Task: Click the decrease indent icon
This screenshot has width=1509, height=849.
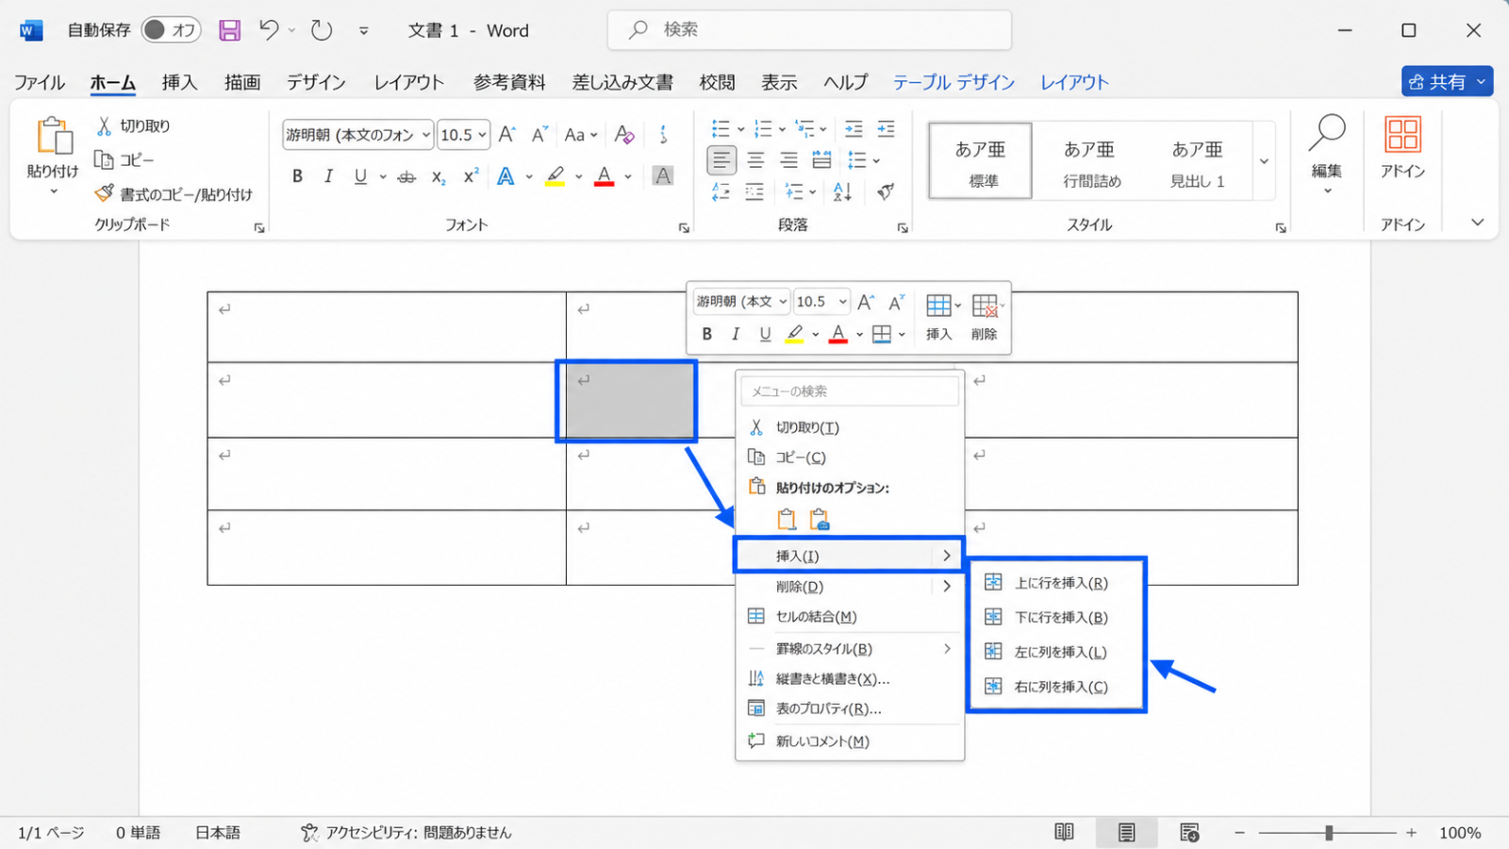Action: click(x=854, y=128)
